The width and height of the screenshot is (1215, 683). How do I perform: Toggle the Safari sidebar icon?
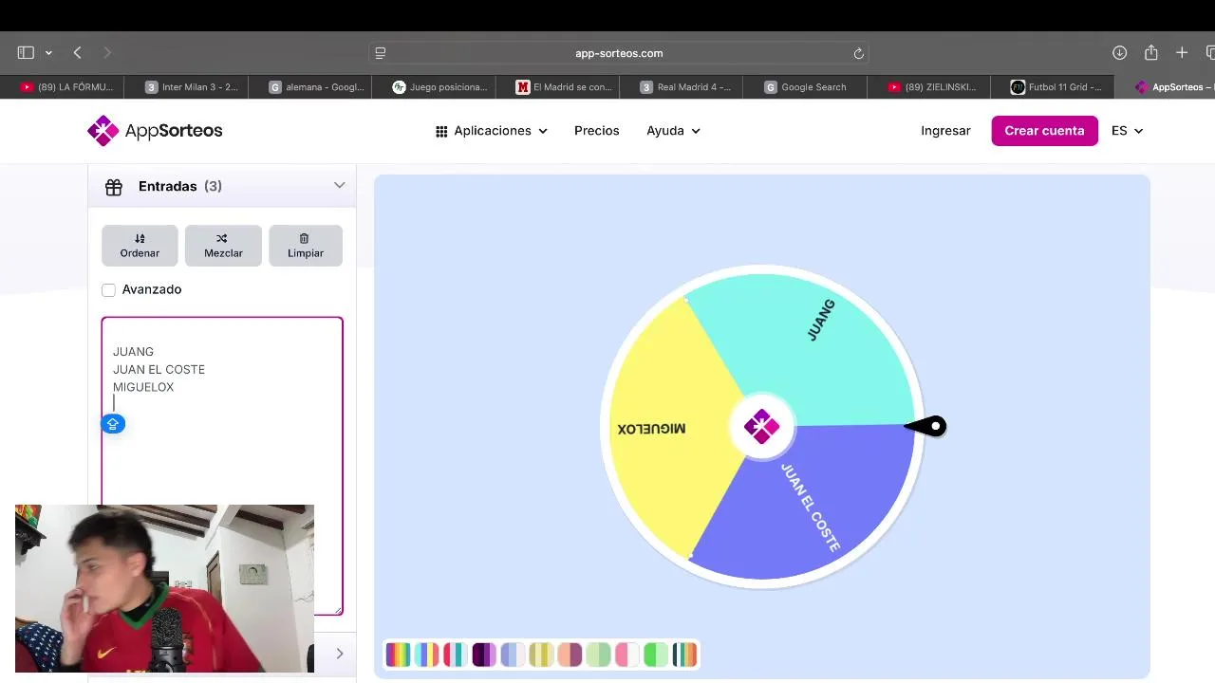(26, 53)
